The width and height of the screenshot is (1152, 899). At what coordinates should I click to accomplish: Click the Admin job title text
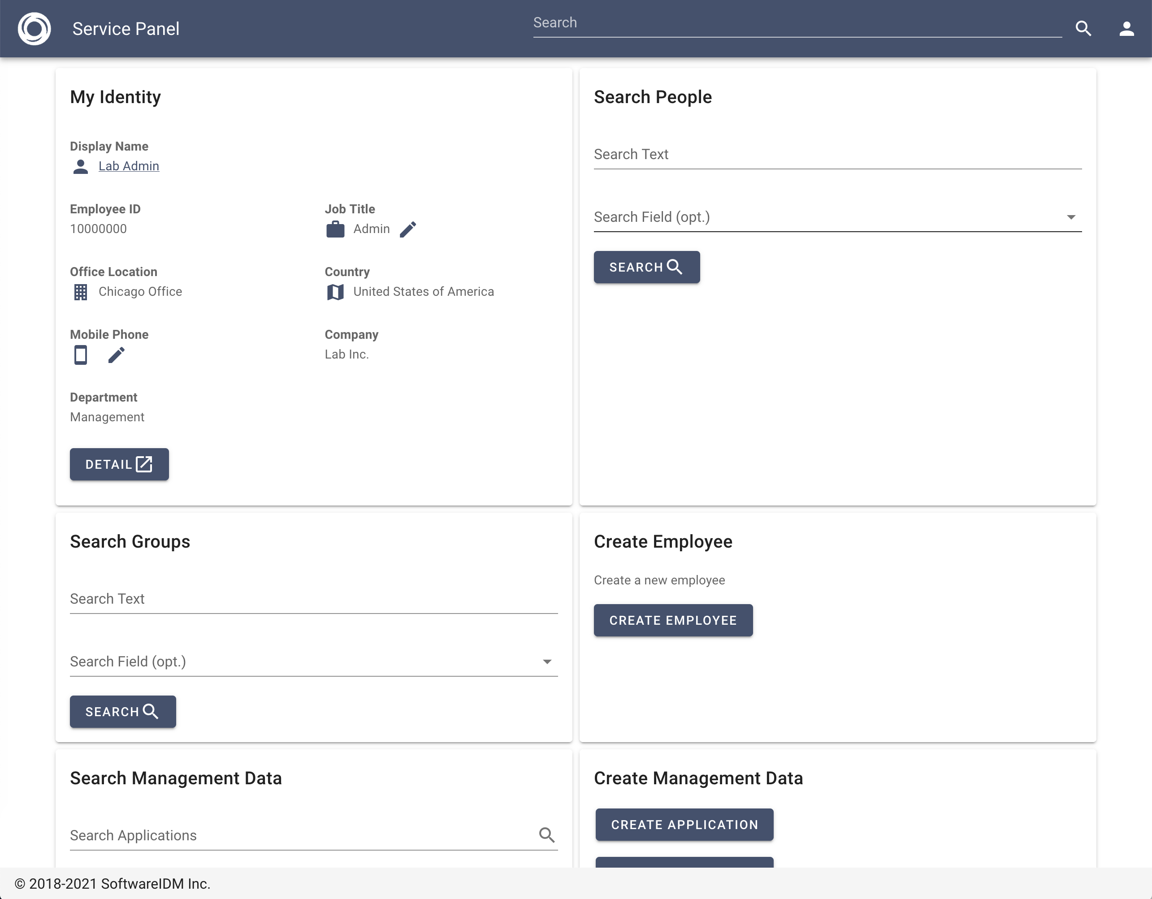click(x=371, y=229)
